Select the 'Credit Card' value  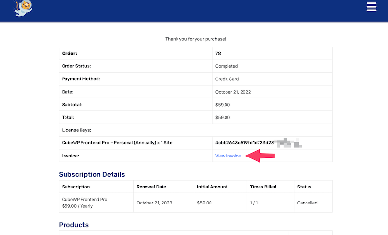click(x=227, y=79)
